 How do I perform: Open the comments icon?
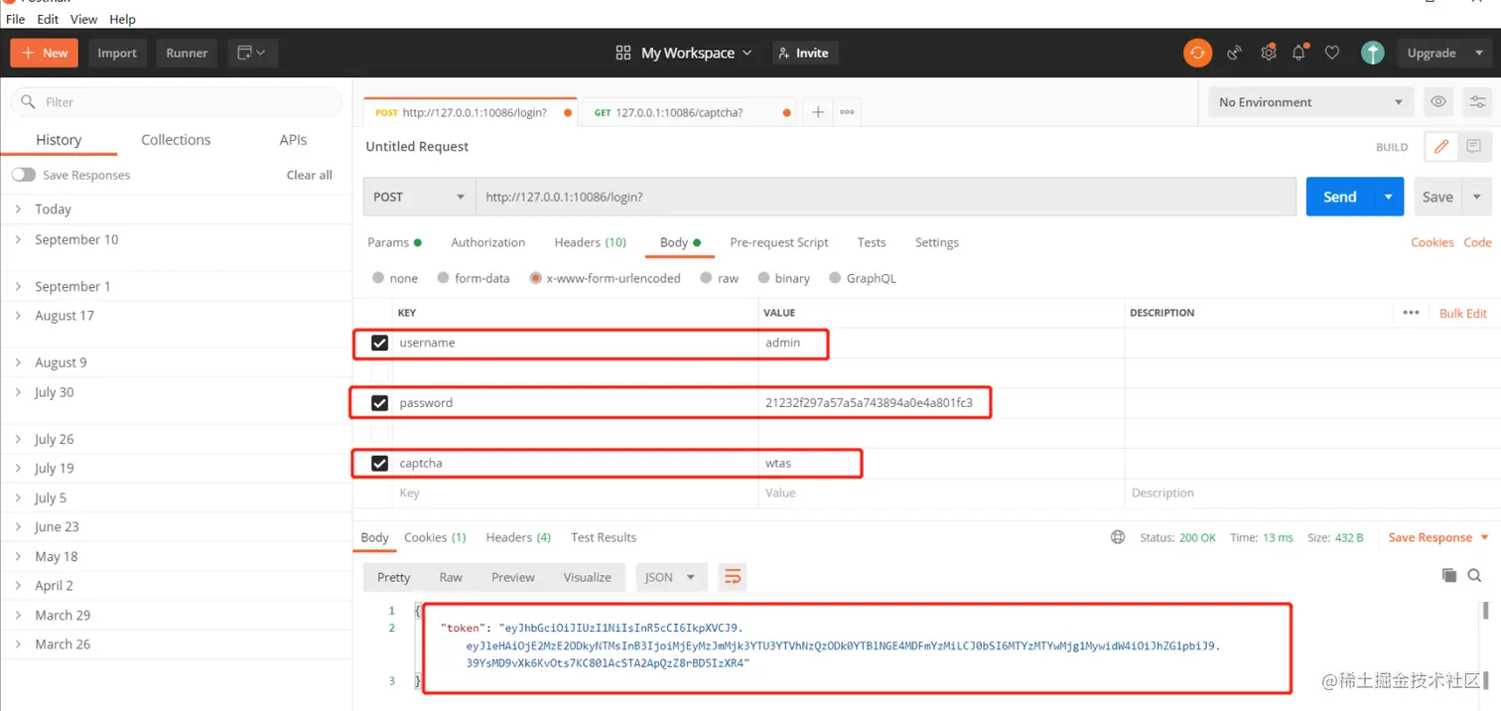[x=1473, y=146]
